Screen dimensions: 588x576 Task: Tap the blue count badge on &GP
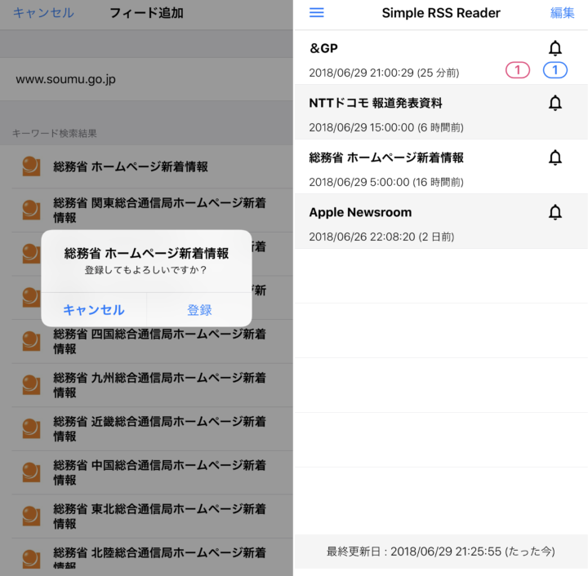pos(555,70)
